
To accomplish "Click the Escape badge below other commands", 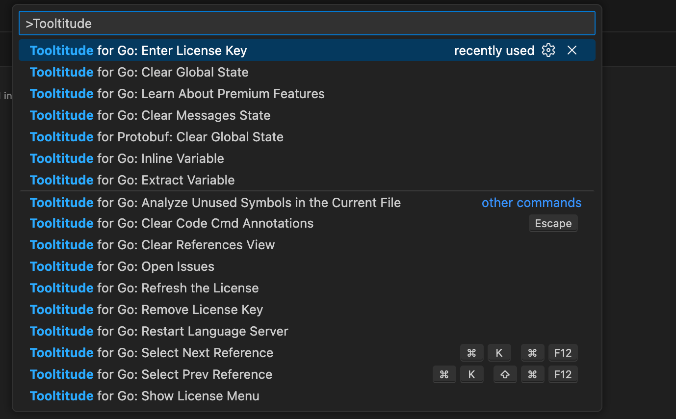I will (553, 223).
